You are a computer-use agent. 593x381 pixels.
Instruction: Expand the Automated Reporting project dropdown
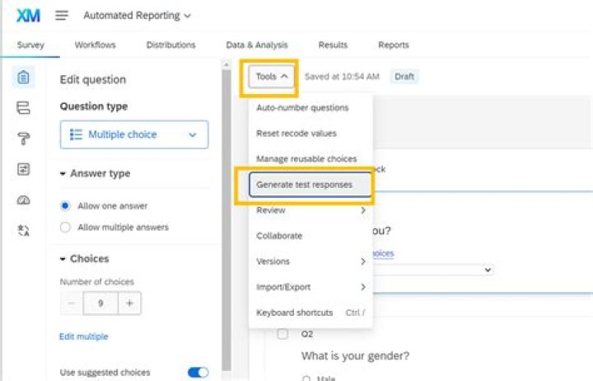click(x=137, y=16)
